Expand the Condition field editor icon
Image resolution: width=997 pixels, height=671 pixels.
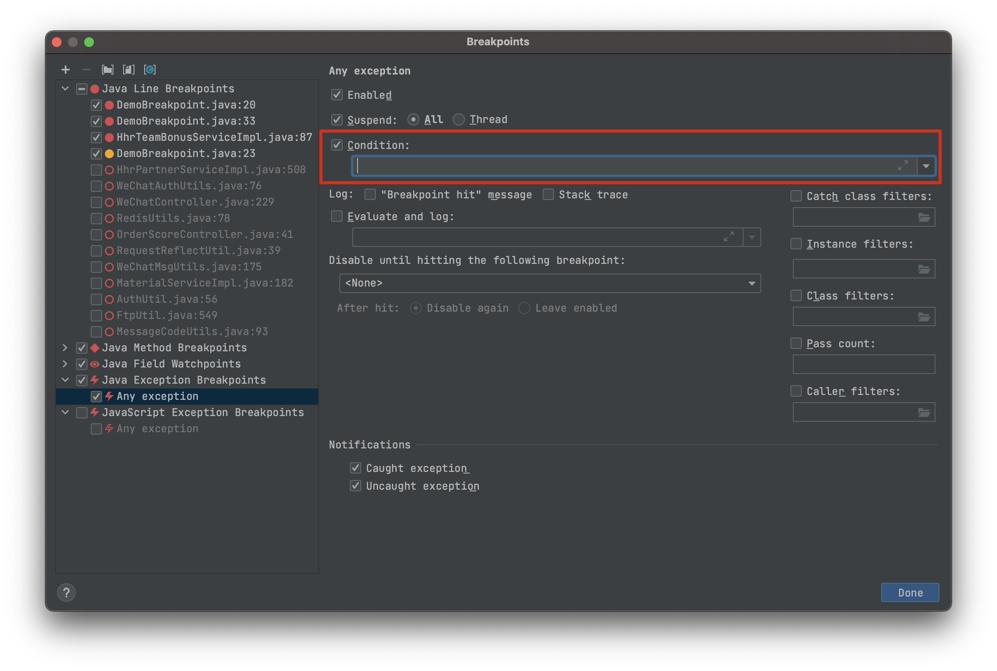(902, 166)
